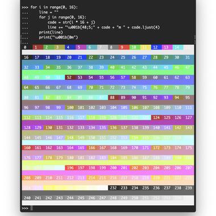Click the orange cell numbered 208
The height and width of the screenshot is (216, 216).
coord(27,178)
